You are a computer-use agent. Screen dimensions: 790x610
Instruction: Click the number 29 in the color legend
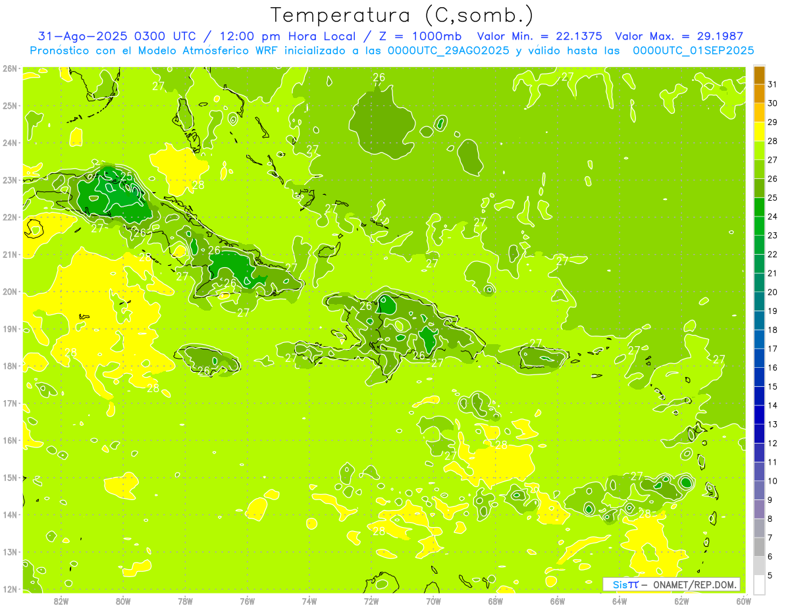tap(773, 122)
